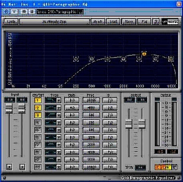This screenshot has width=183, height=182.
Task: Click the wide setup name bar beside Undo
Action: [x=54, y=22]
